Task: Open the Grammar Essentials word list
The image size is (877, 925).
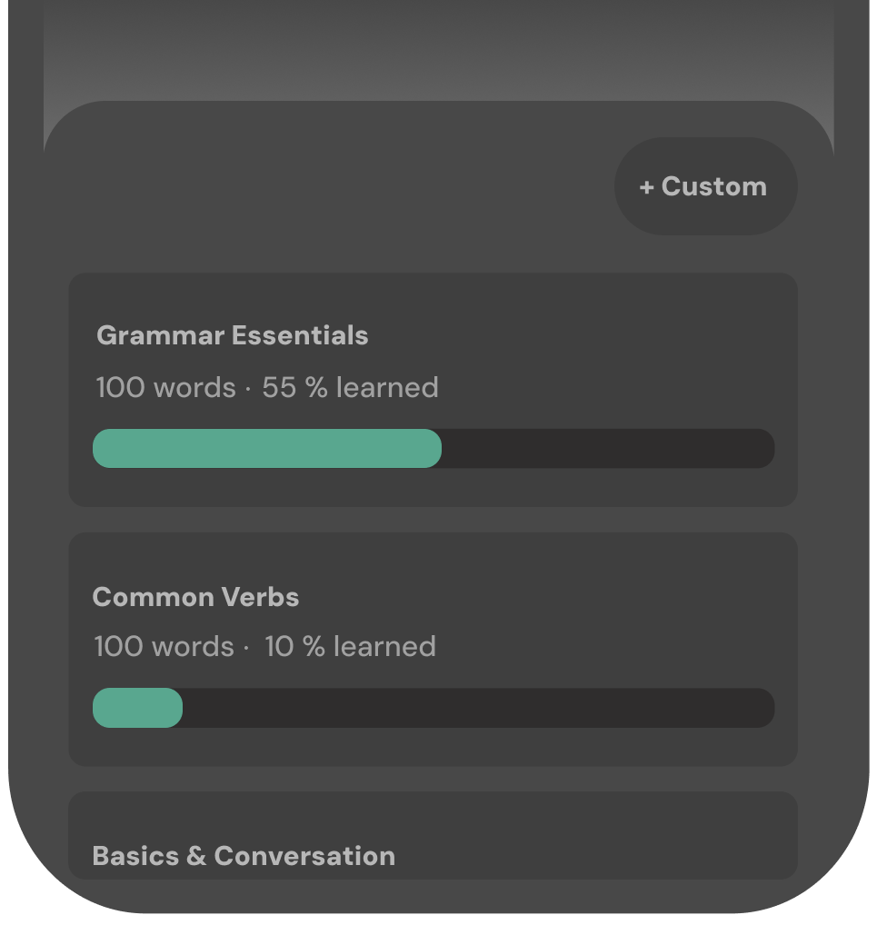Action: click(x=434, y=388)
